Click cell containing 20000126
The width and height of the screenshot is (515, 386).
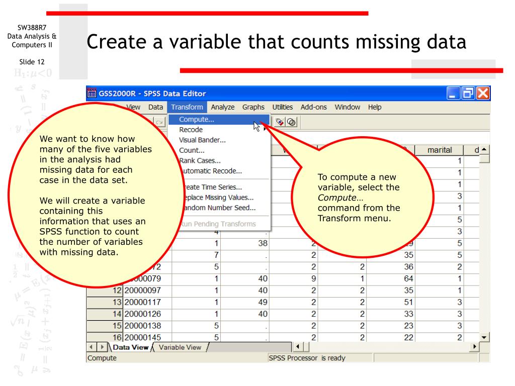click(x=147, y=314)
